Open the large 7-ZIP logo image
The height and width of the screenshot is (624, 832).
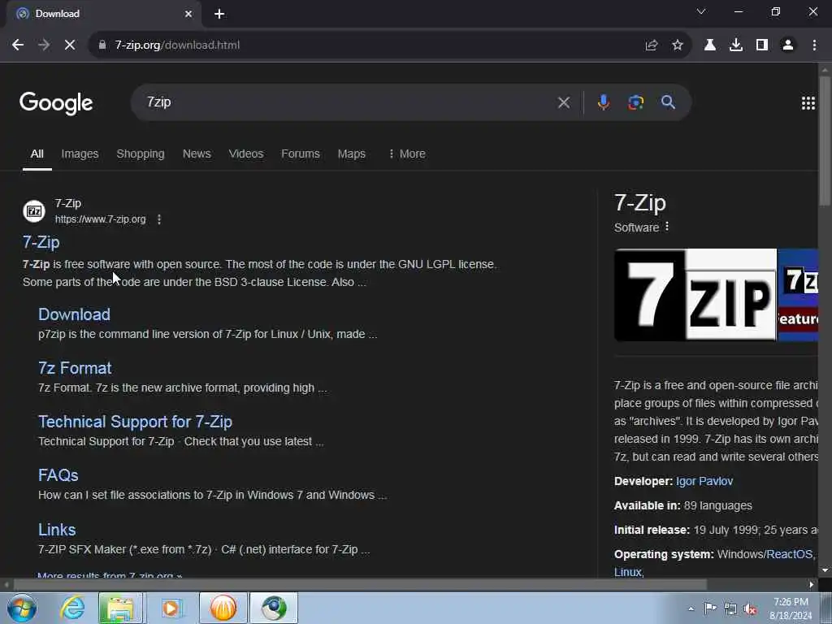click(x=695, y=294)
